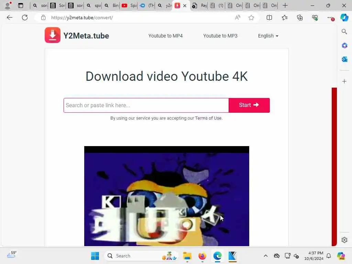
Task: Open weather widget showing 59°
Action: tap(11, 255)
